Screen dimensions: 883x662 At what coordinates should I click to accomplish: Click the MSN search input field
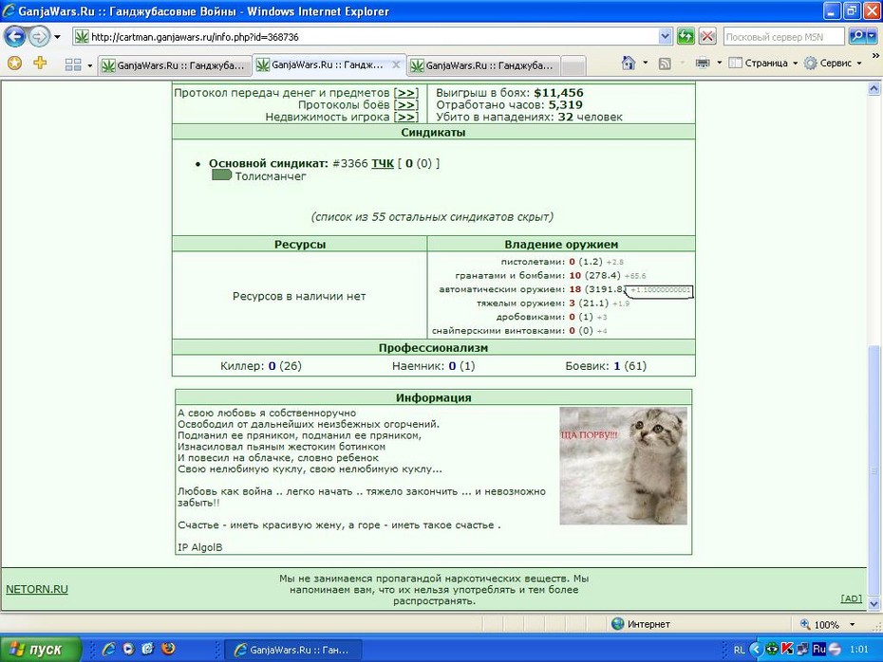click(783, 37)
